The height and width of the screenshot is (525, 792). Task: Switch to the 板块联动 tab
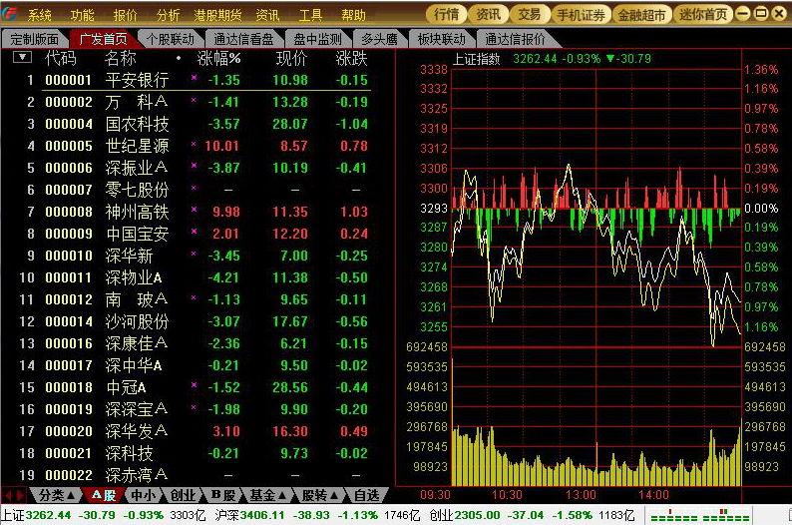441,39
